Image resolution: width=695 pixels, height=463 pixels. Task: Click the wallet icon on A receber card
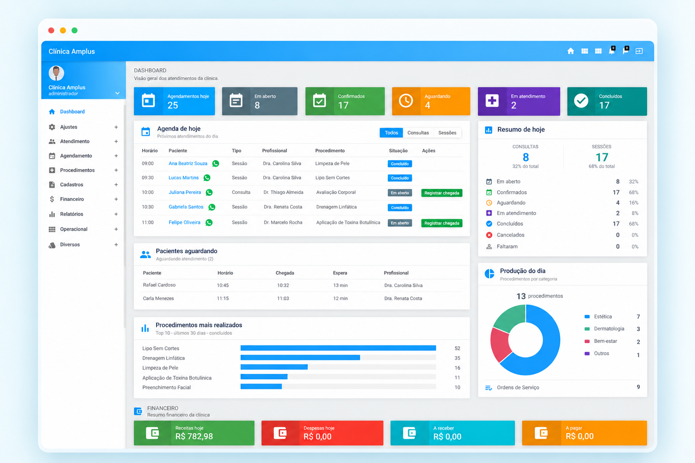pos(409,433)
